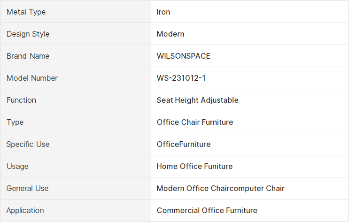Select the Modern design style value
The width and height of the screenshot is (349, 222).
171,34
